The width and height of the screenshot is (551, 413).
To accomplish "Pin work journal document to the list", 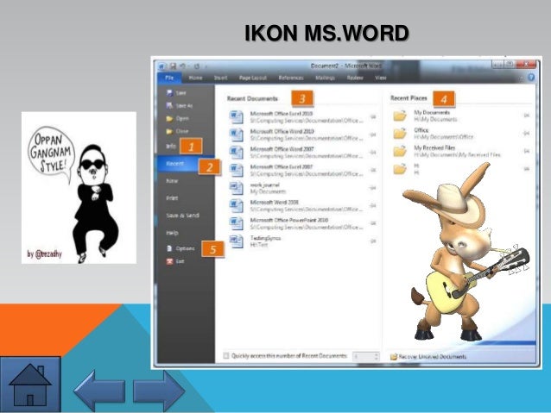I will [x=373, y=188].
